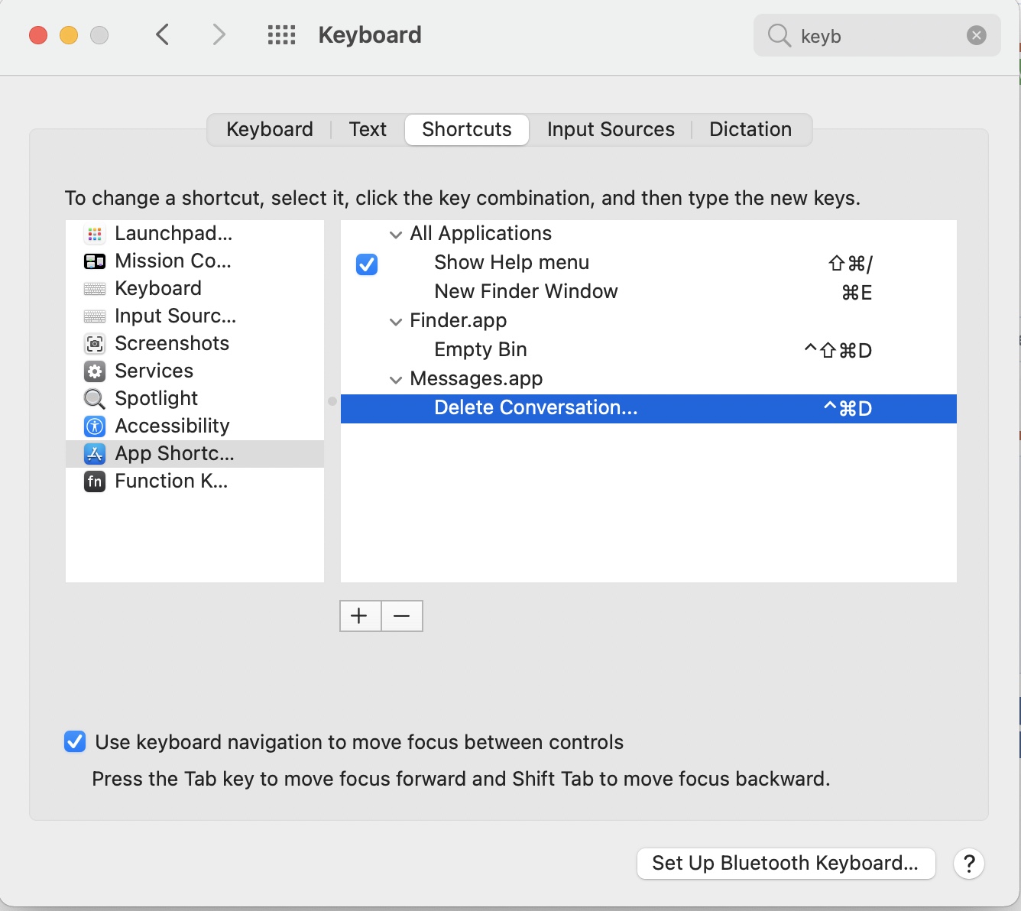The image size is (1021, 911).
Task: Switch to the Input Sources tab
Action: pos(611,129)
